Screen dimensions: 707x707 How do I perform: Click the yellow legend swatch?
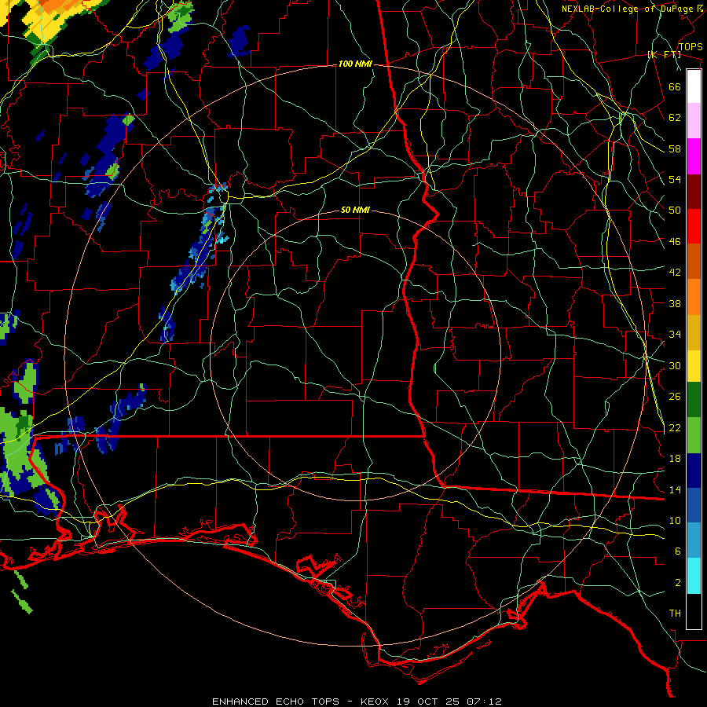[x=694, y=365]
